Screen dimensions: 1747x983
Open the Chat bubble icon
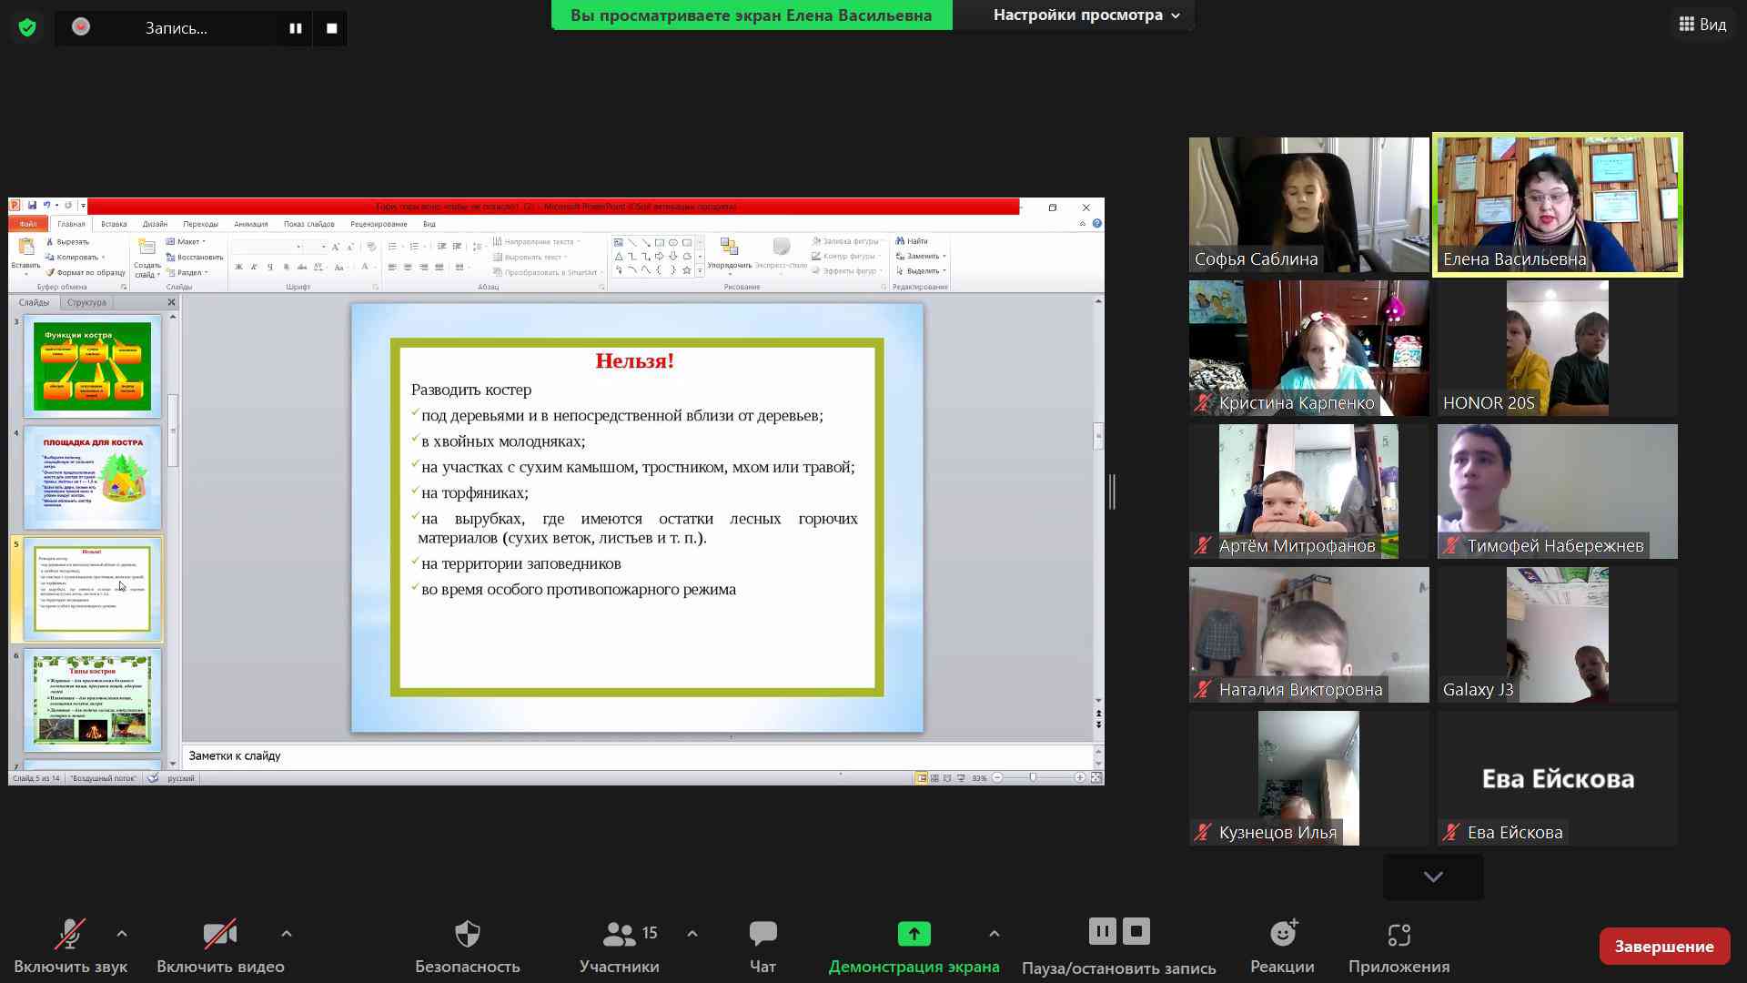click(x=762, y=934)
